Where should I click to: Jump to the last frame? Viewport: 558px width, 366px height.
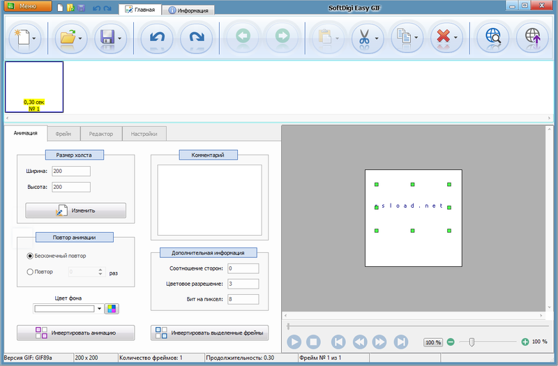[401, 342]
